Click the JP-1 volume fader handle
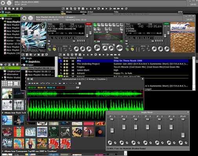Viewport: 198px width, 156px height. click(x=112, y=130)
